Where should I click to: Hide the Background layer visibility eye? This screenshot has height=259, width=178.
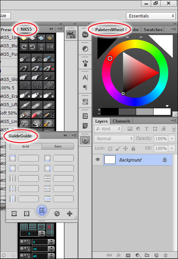(98, 159)
